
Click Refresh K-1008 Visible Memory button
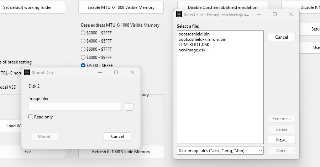pyautogui.click(x=121, y=152)
